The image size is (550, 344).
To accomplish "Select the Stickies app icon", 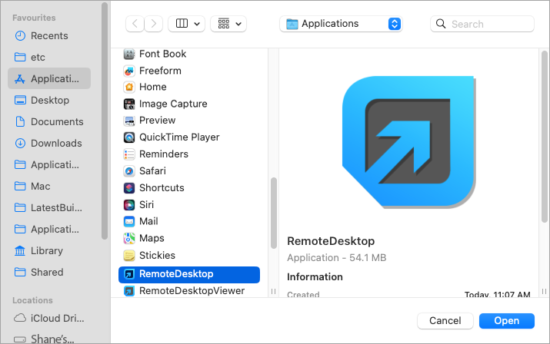I will pos(130,256).
